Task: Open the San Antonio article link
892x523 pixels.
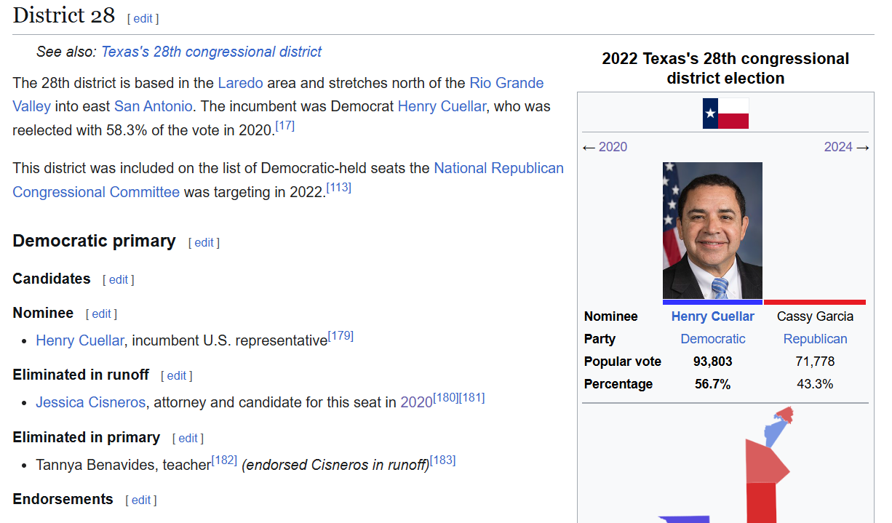Action: [x=154, y=106]
